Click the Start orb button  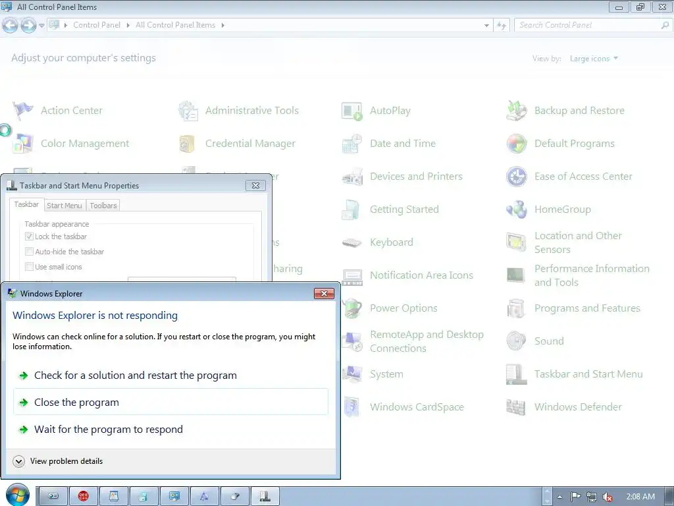click(x=17, y=494)
